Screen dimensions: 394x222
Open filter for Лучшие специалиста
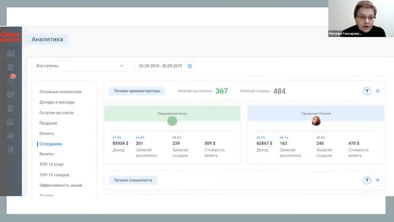[x=367, y=180]
